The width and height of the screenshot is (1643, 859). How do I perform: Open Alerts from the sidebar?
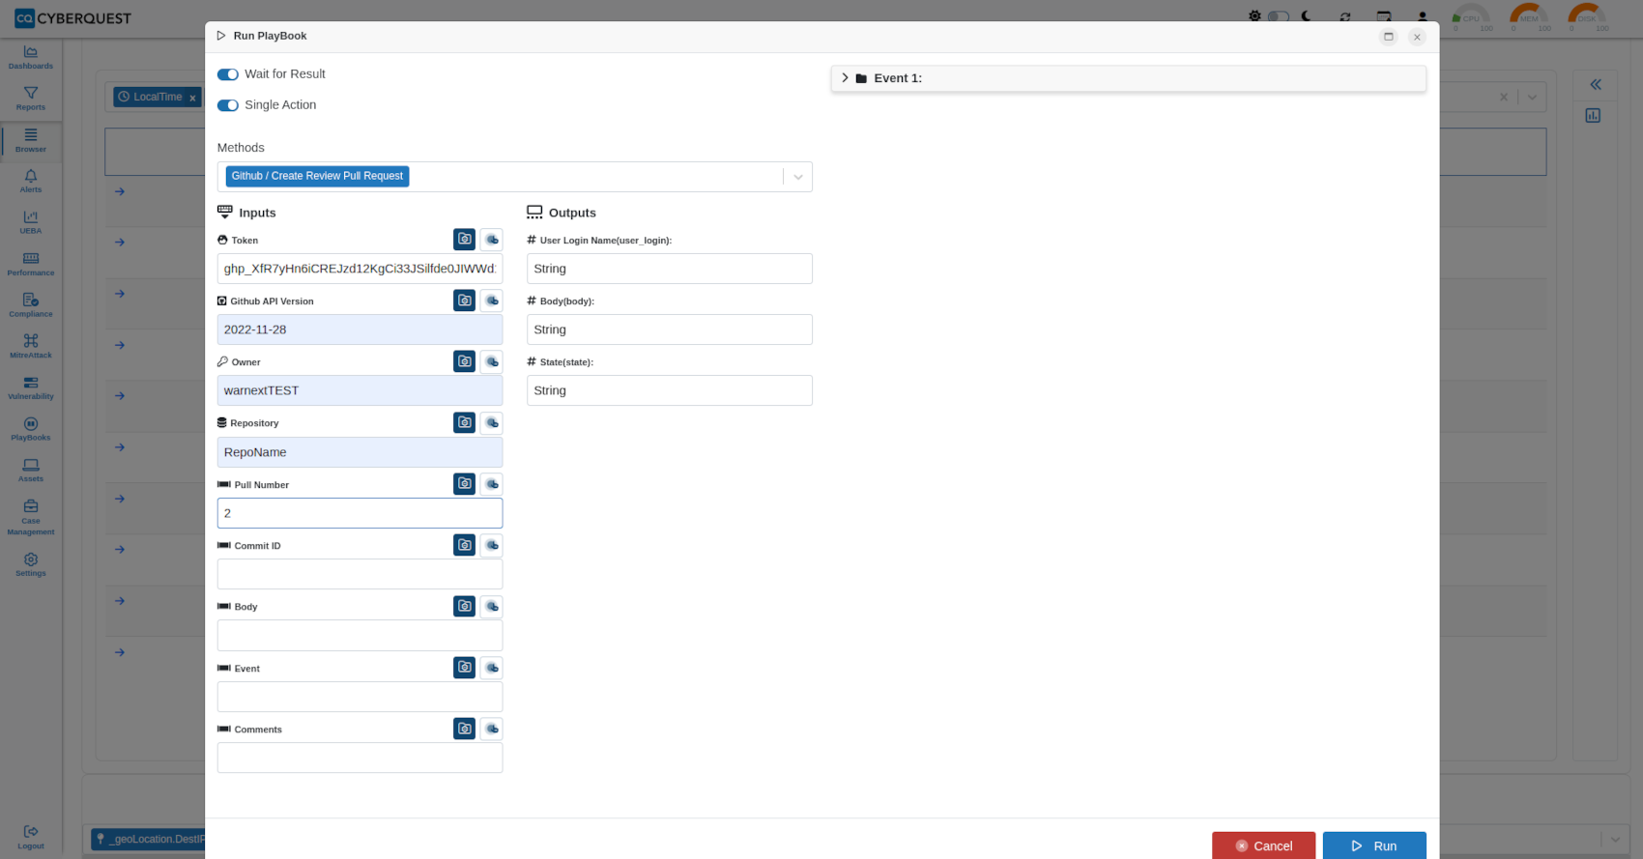(x=31, y=181)
